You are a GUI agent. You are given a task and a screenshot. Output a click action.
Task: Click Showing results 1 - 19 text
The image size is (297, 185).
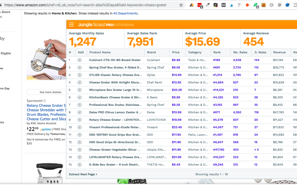coord(211,174)
